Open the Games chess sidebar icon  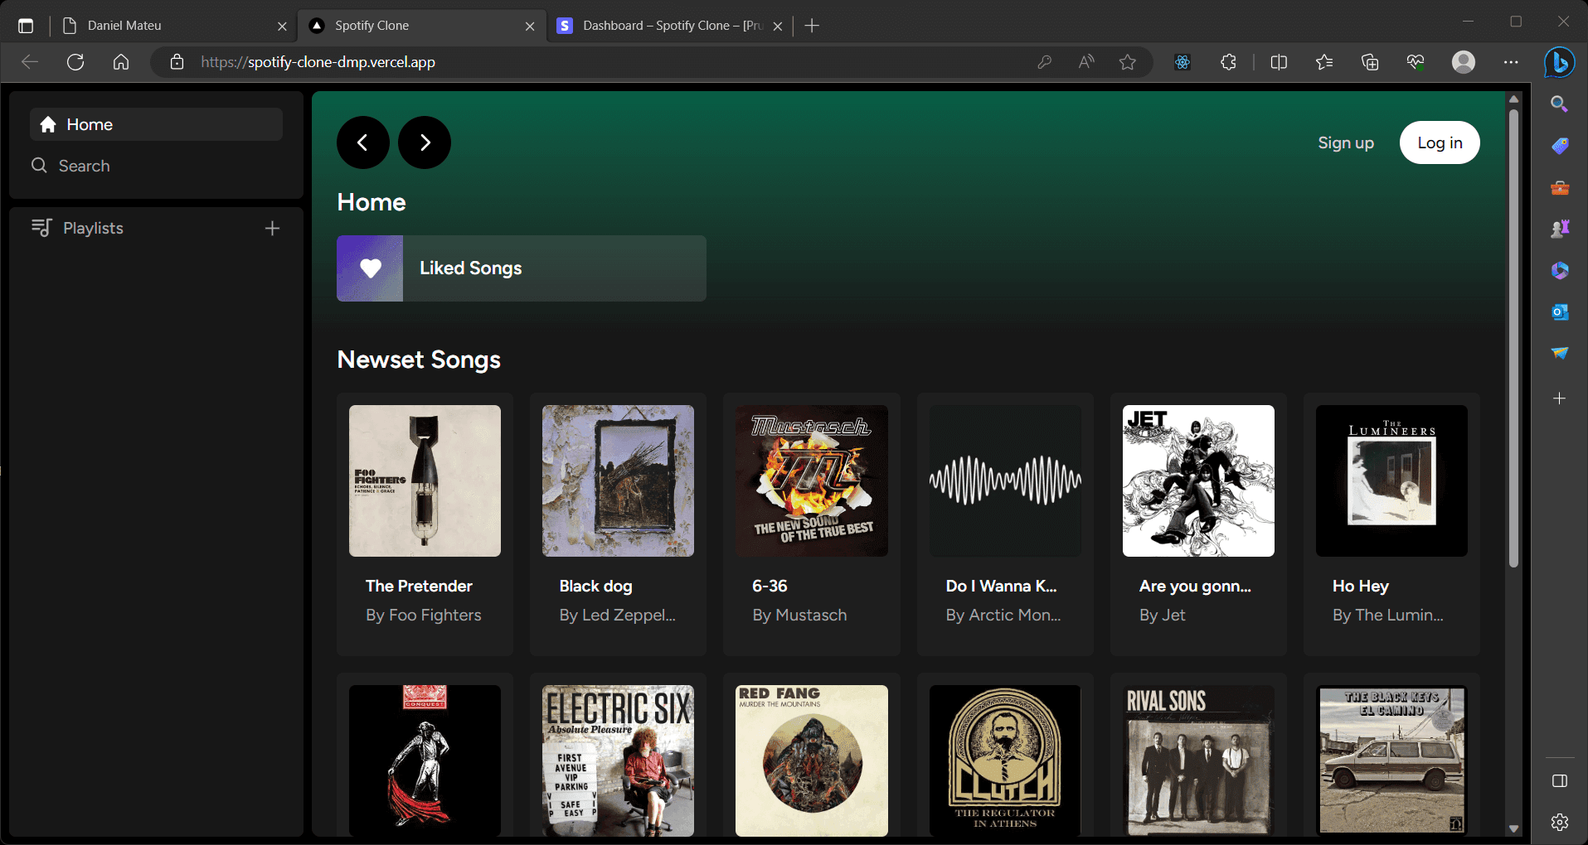click(1560, 229)
